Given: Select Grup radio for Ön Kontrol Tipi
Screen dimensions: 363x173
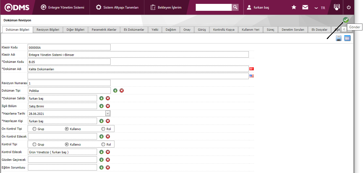Looking at the screenshot, I should click(x=35, y=129).
